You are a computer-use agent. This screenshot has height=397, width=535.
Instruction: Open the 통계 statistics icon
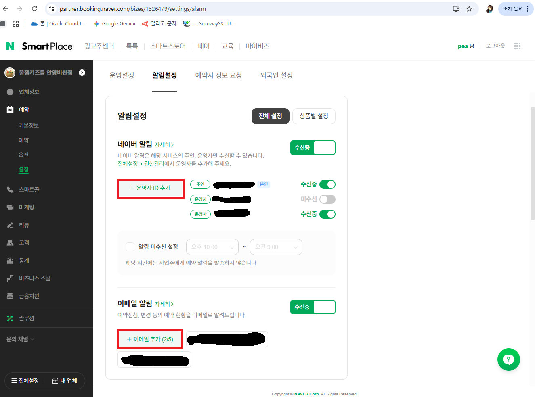pos(10,260)
